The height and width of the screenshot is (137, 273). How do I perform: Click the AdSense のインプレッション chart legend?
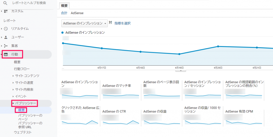[x=83, y=32]
